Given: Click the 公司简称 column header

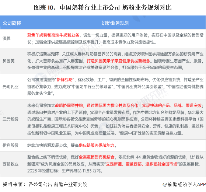Looking at the screenshot, I should pyautogui.click(x=12, y=23).
